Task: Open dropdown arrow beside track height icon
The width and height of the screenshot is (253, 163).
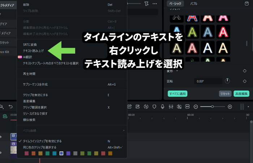Action: [x=248, y=107]
